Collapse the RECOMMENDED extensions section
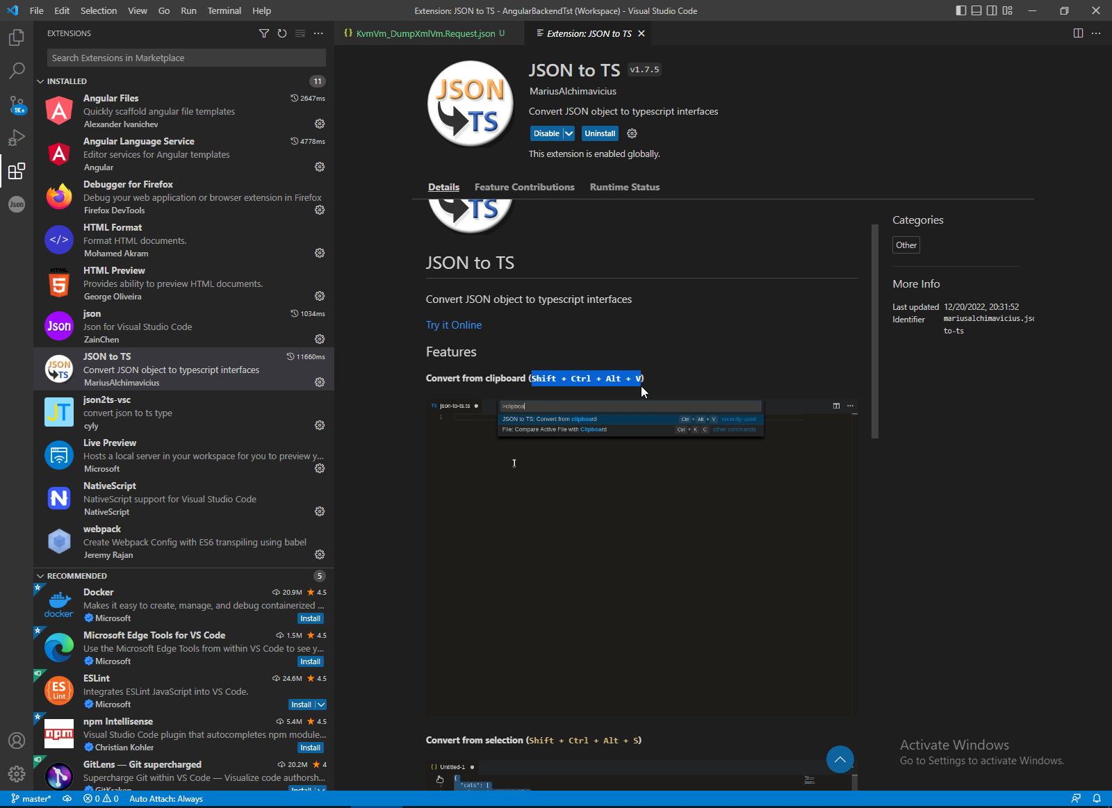Image resolution: width=1112 pixels, height=808 pixels. (x=40, y=576)
